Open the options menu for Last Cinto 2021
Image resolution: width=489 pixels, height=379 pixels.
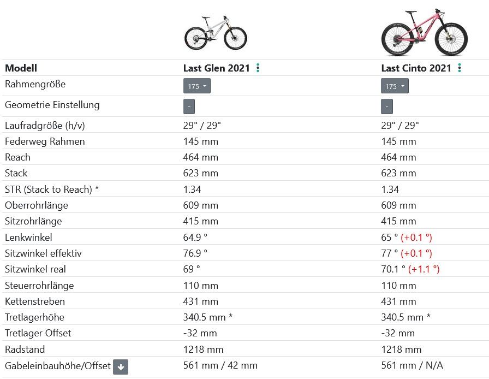pyautogui.click(x=460, y=68)
